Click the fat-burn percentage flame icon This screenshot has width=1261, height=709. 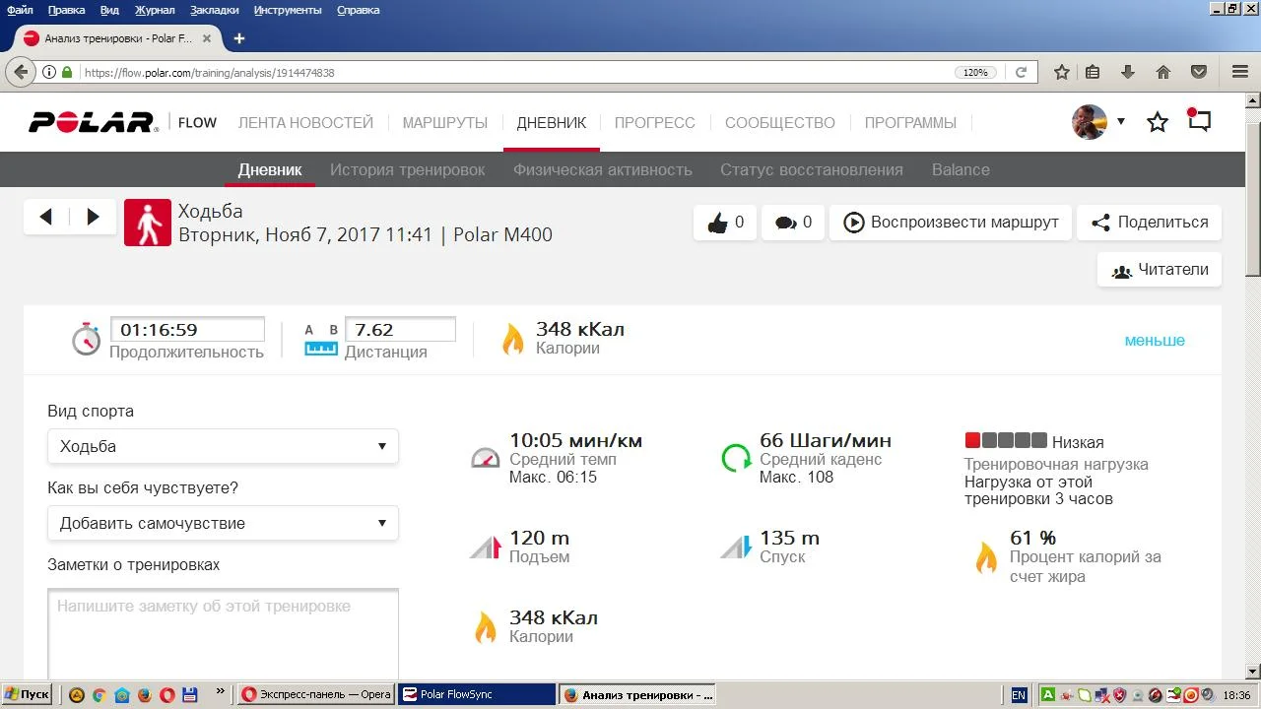point(986,558)
